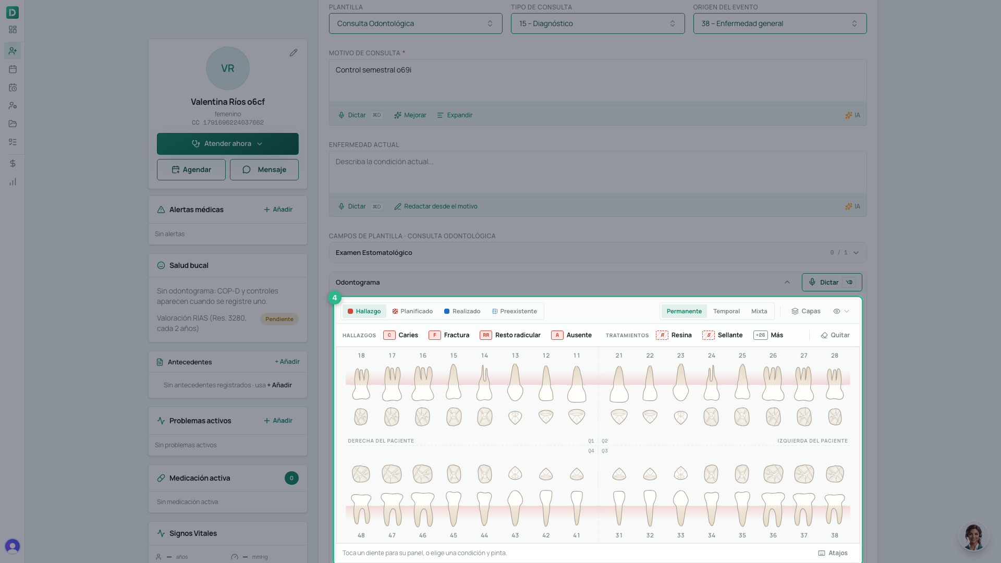Screen dimensions: 1001x563
Task: Edit patient profile with pencil icon
Action: (294, 53)
